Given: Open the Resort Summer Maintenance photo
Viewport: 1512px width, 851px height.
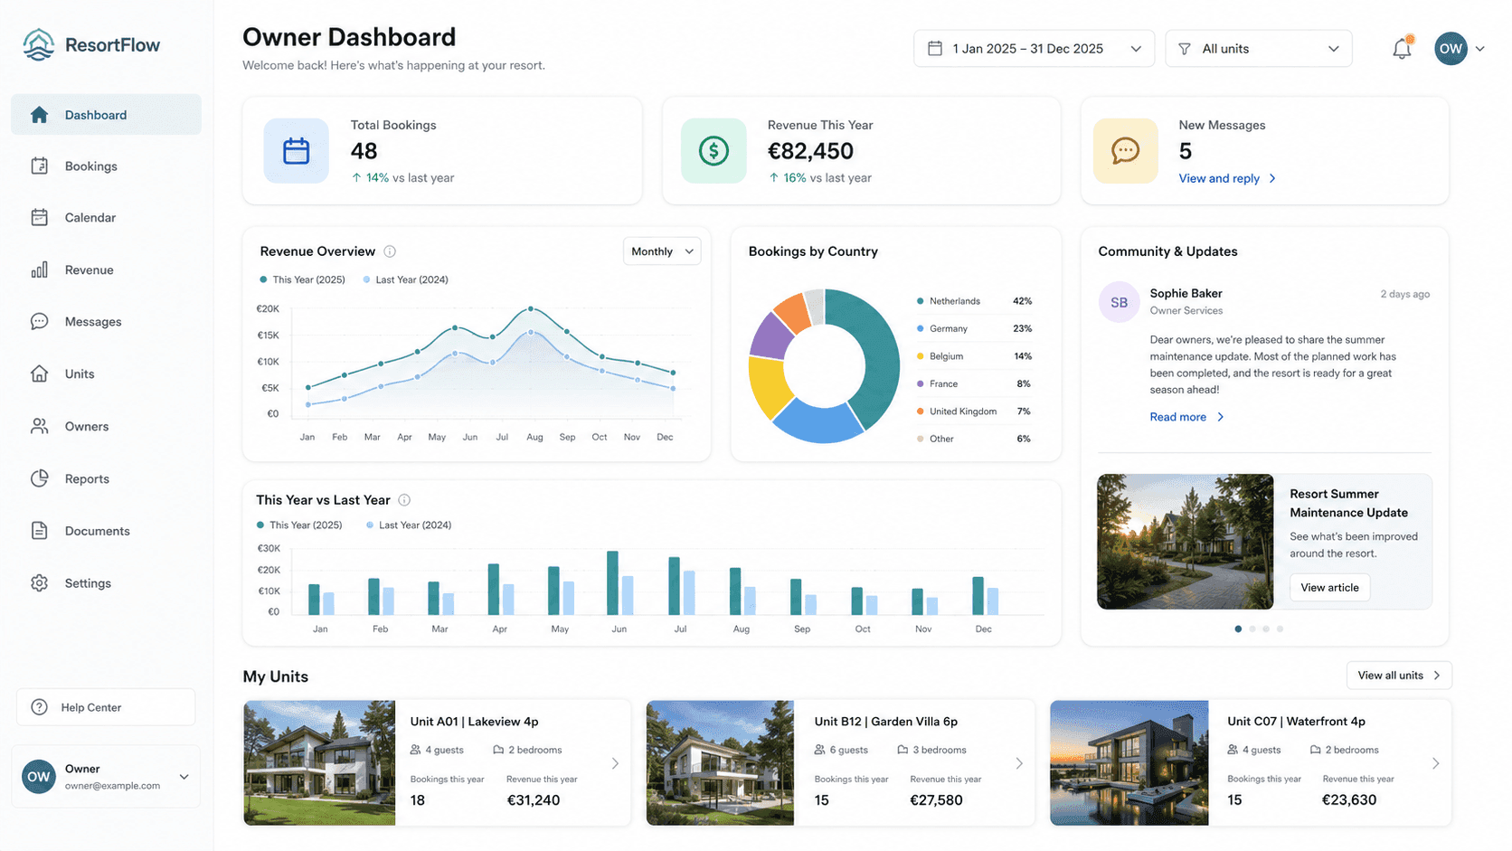Looking at the screenshot, I should coord(1186,542).
